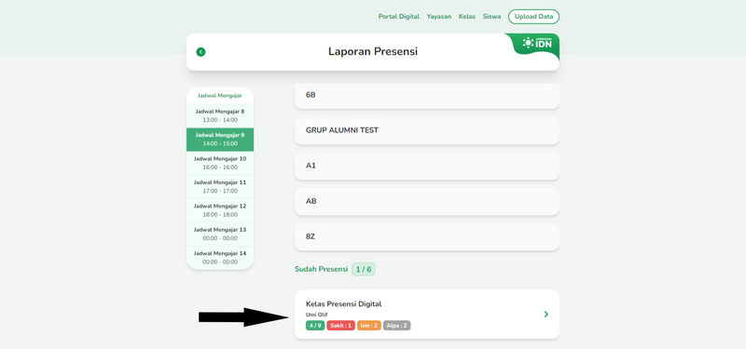Screen dimensions: 746x349
Task: Open Kelas Presensi Digital card title
Action: [343, 304]
